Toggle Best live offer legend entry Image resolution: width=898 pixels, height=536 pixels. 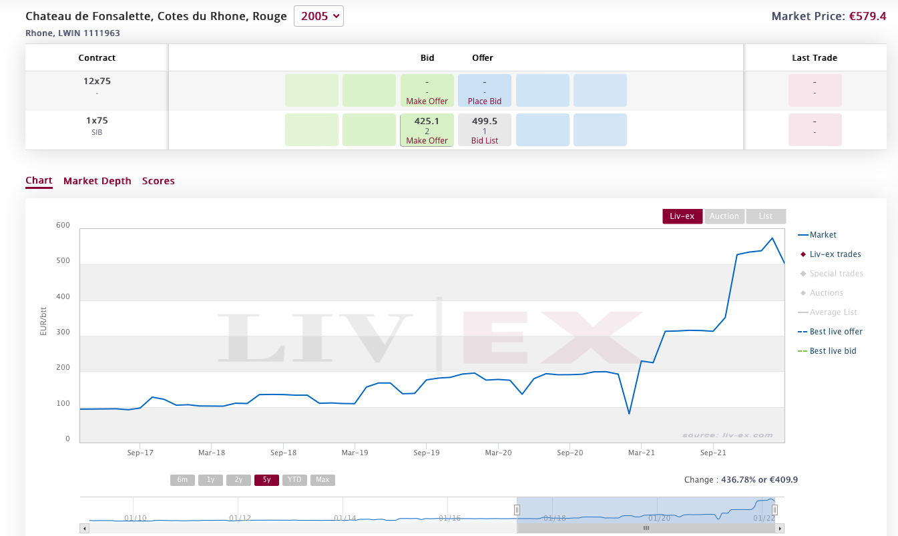tap(831, 332)
